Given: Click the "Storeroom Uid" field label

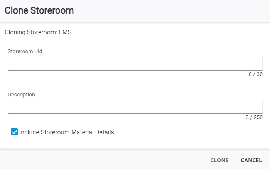Looking at the screenshot, I should 25,51.
